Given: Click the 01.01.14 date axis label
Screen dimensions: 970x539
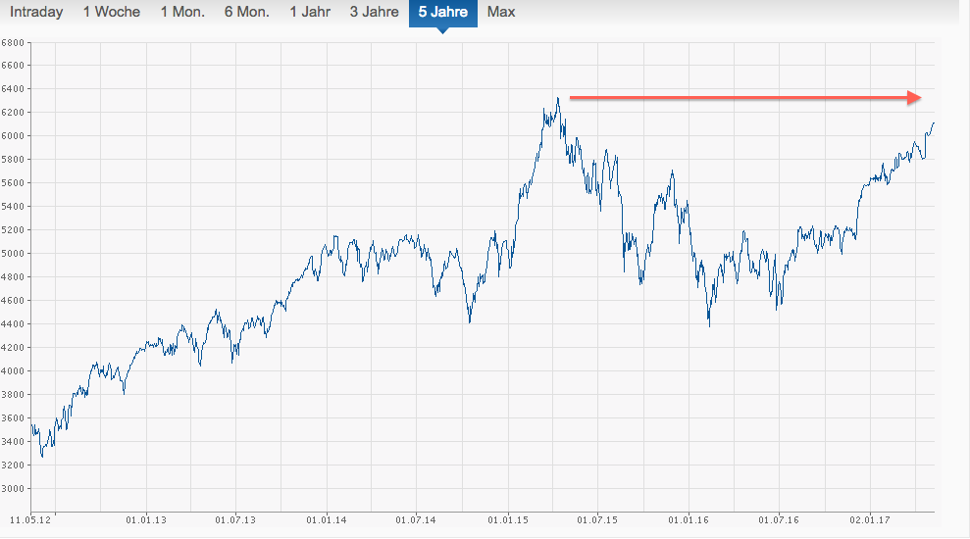Looking at the screenshot, I should tap(326, 519).
